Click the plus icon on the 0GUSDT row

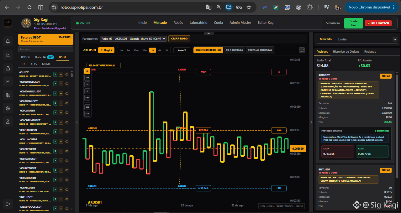click(61, 74)
